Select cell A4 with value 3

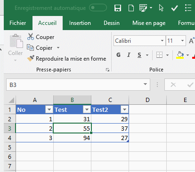click(34, 138)
